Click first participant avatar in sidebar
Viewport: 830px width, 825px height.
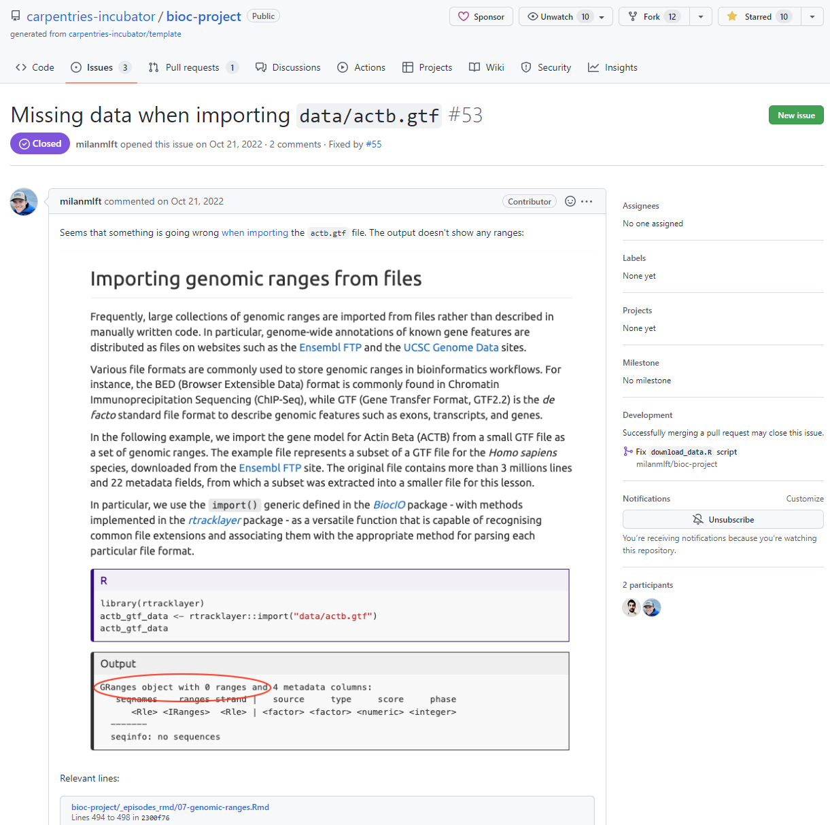(632, 607)
